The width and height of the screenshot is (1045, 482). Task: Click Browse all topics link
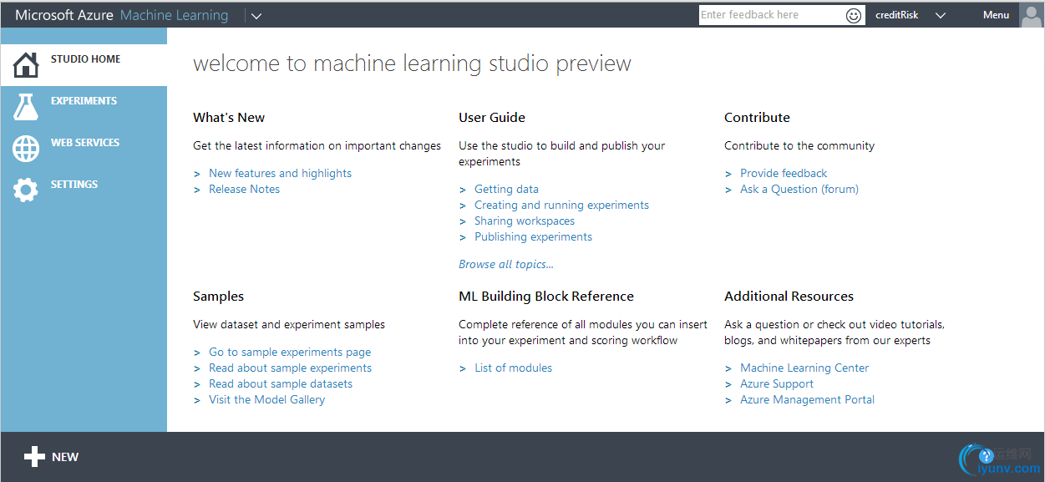[506, 264]
